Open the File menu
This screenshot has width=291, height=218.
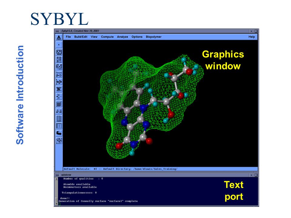point(68,37)
